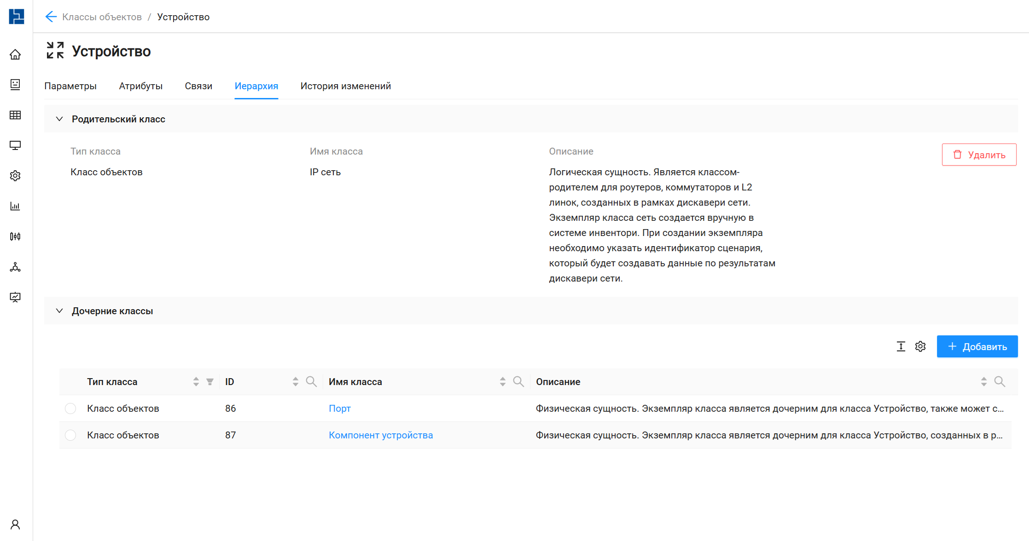Select radio button for Компонент устройства row
The image size is (1029, 541).
point(70,435)
